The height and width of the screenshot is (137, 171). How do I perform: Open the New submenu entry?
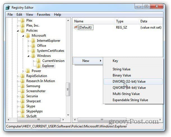click(88, 61)
